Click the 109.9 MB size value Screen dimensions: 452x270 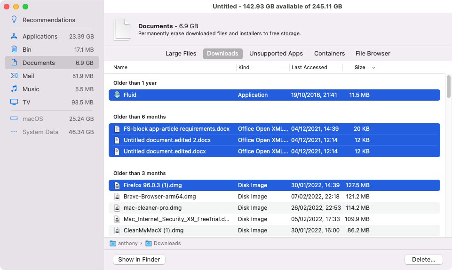[x=357, y=219]
